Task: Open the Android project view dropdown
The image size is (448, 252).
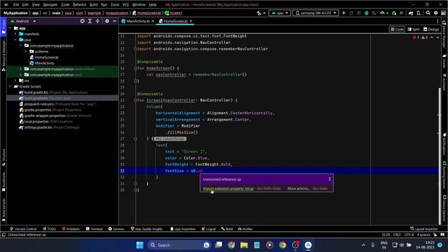Action: point(23,21)
